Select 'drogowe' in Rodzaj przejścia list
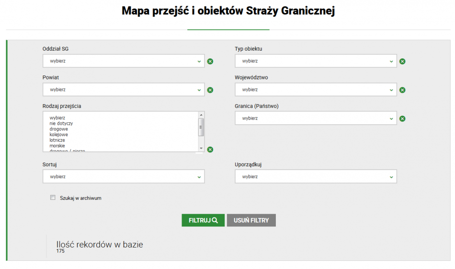Image resolution: width=455 pixels, height=269 pixels. (x=59, y=129)
